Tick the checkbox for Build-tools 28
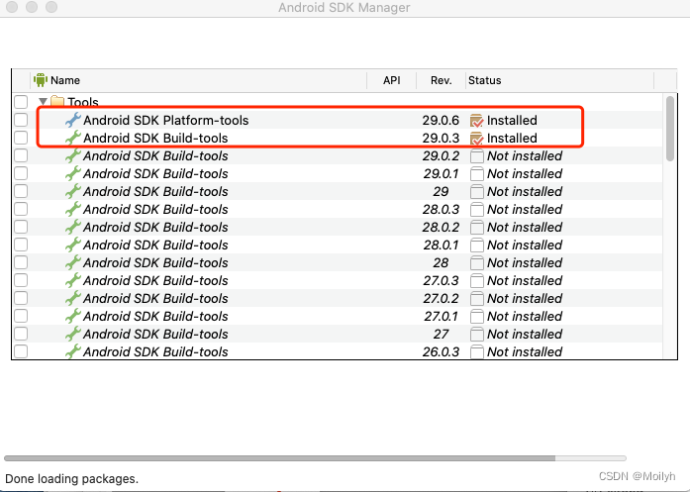Screen dimensions: 690x492 click(x=21, y=262)
